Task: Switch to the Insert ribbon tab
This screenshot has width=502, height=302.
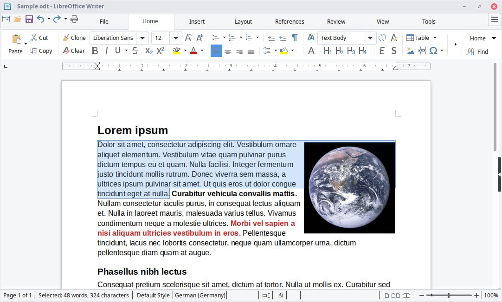Action: [197, 21]
